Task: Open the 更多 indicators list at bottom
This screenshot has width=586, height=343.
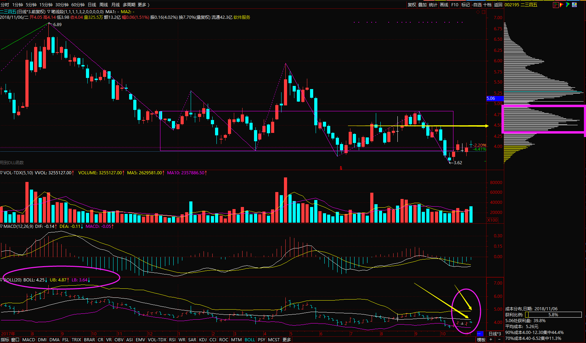Action: pyautogui.click(x=287, y=340)
